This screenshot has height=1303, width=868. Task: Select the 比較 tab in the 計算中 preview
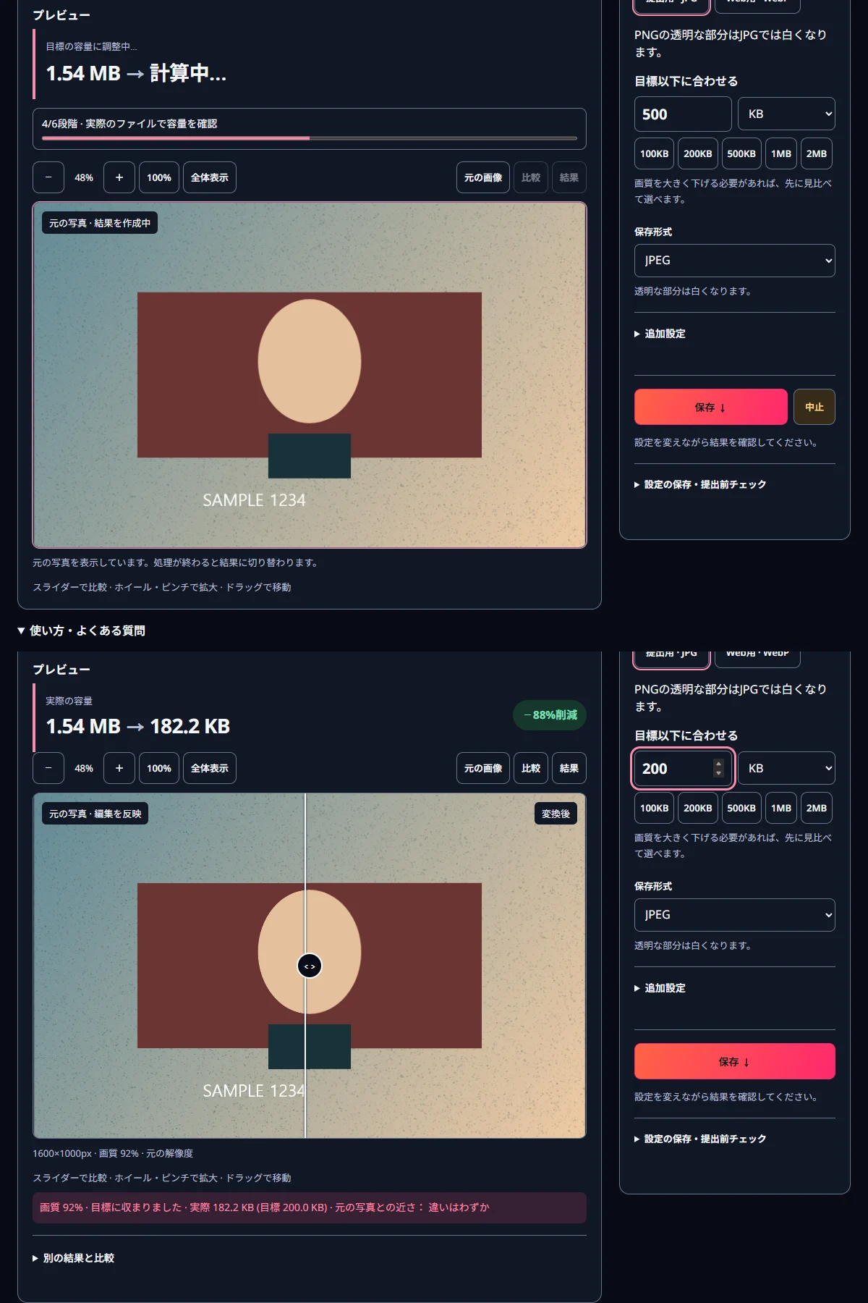click(x=531, y=177)
